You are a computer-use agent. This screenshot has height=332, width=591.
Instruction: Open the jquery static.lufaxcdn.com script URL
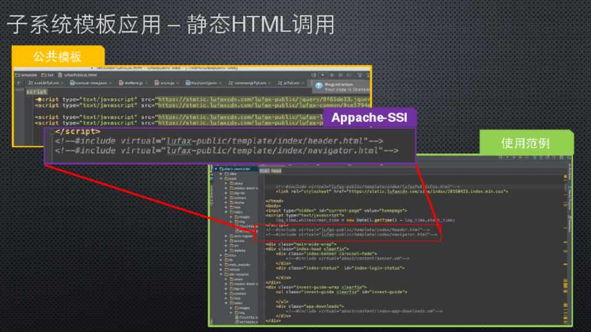[x=263, y=98]
